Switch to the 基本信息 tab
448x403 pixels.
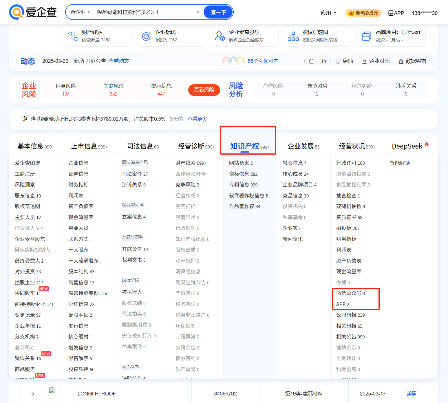point(36,146)
